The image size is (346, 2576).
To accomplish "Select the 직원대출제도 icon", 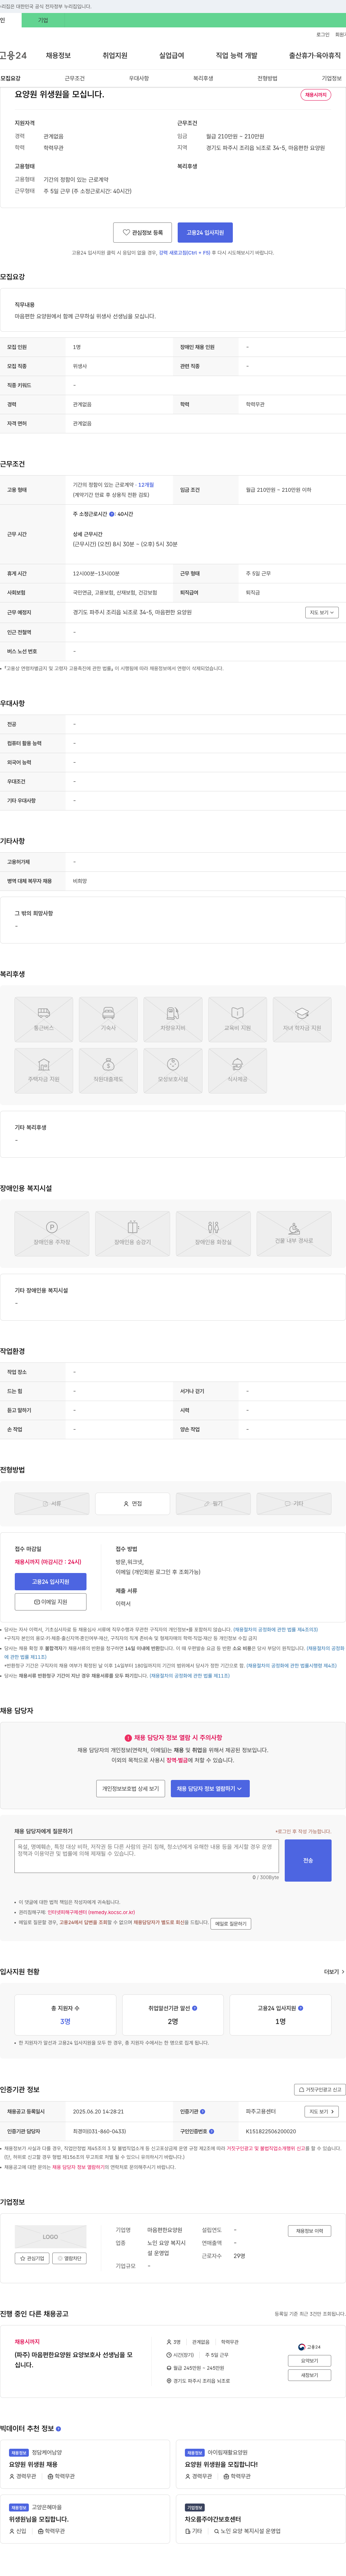I will pyautogui.click(x=108, y=1070).
